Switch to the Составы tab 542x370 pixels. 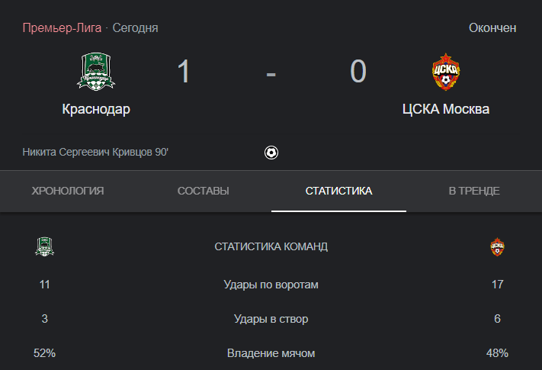pyautogui.click(x=204, y=191)
